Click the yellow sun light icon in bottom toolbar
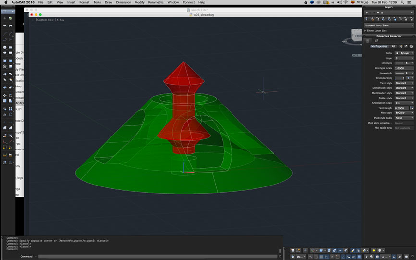 (374, 250)
